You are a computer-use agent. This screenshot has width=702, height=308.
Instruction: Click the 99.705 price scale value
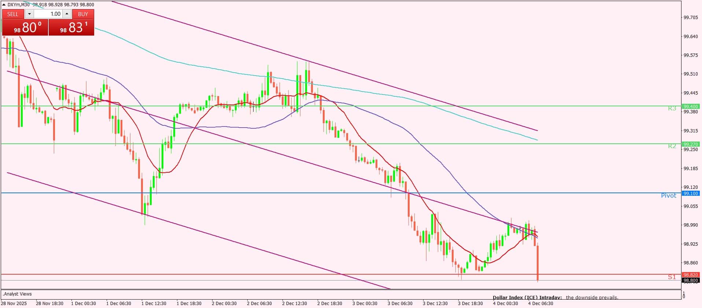[x=690, y=17]
